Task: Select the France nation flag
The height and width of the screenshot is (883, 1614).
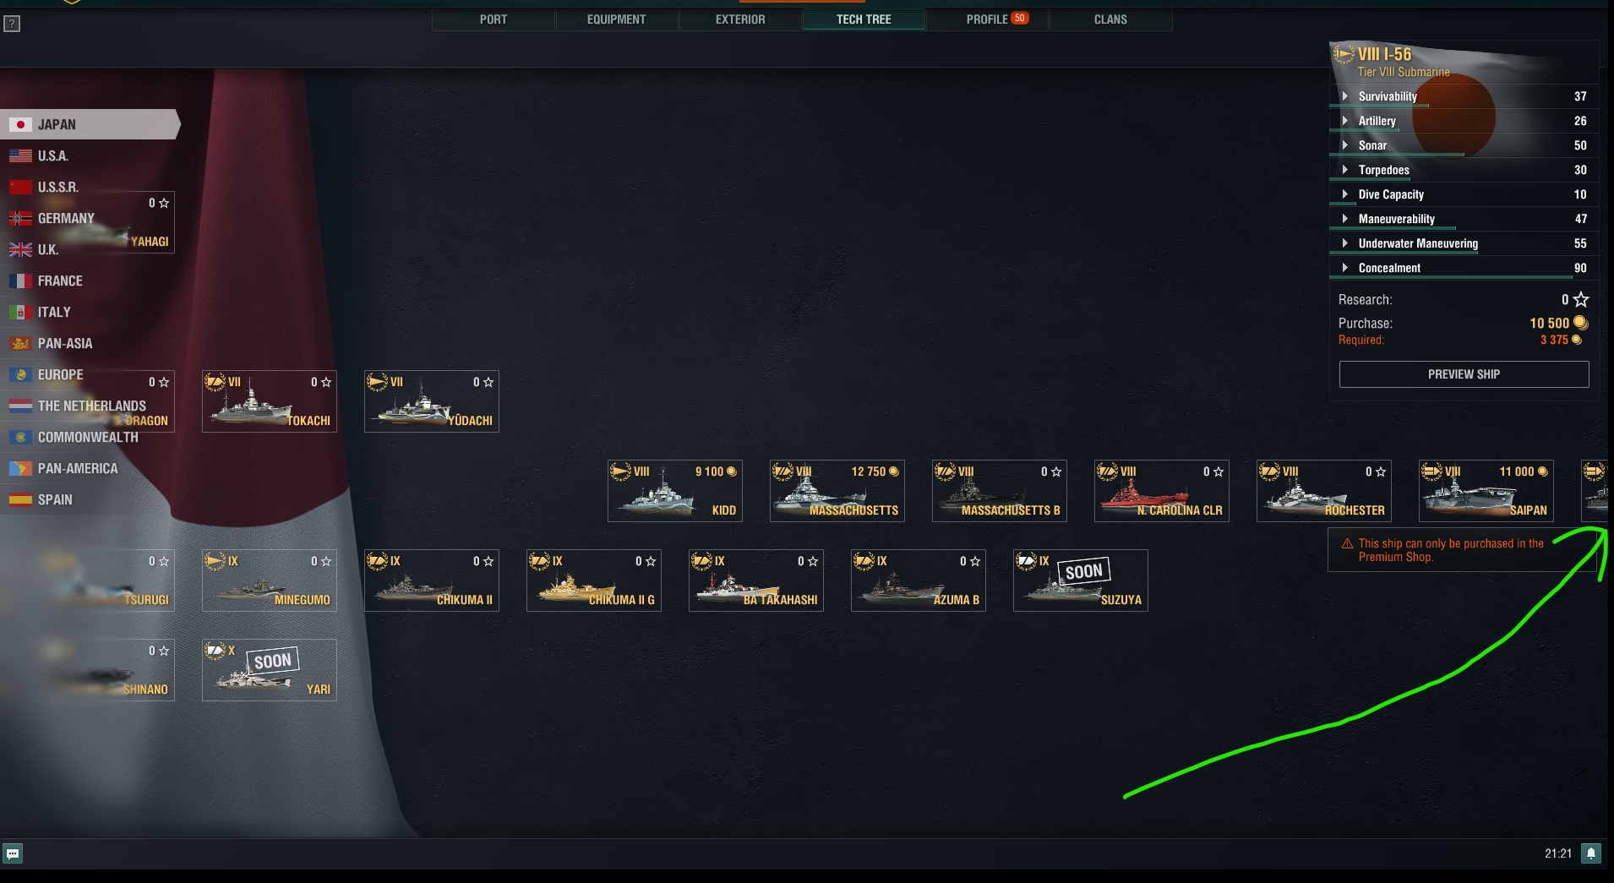Action: [20, 281]
